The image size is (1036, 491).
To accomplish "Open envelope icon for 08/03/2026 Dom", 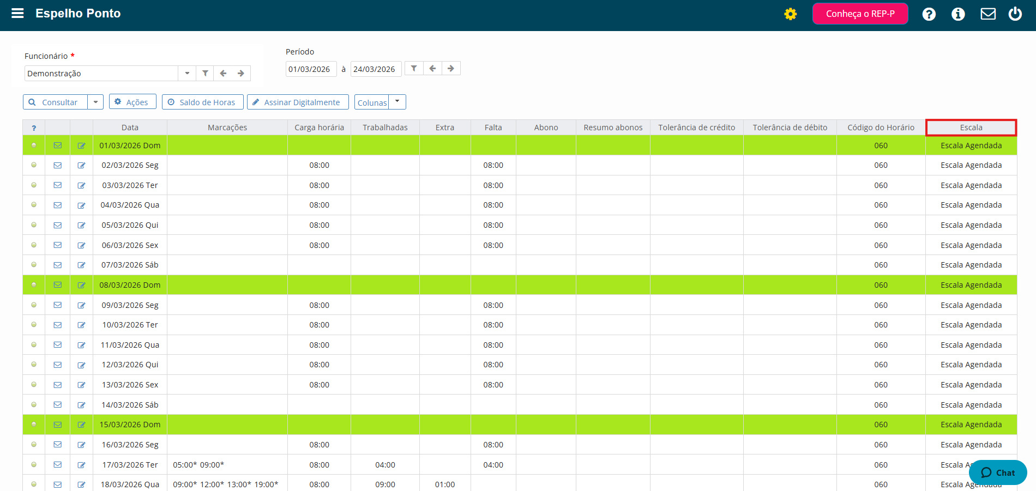I will coord(57,285).
